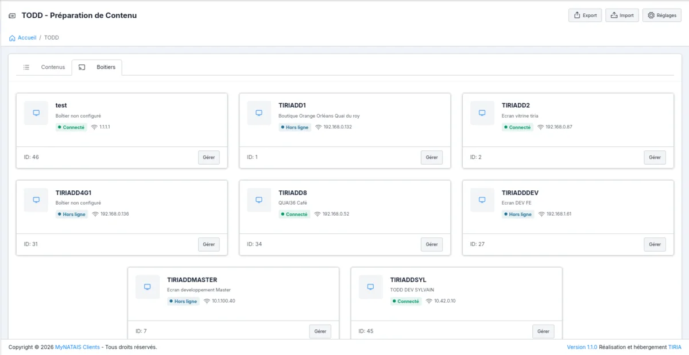Click the wifi icon beside 10.1.100.40

[x=207, y=301]
